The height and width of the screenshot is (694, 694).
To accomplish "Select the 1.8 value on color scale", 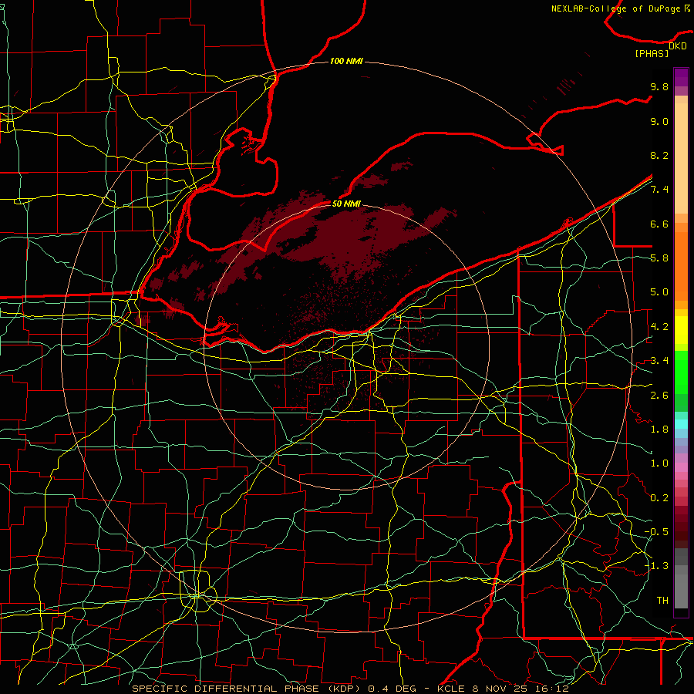I will pyautogui.click(x=659, y=430).
